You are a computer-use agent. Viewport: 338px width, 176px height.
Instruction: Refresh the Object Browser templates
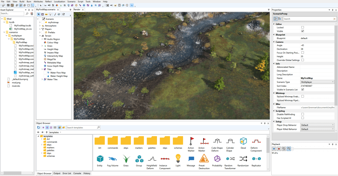pos(39,127)
